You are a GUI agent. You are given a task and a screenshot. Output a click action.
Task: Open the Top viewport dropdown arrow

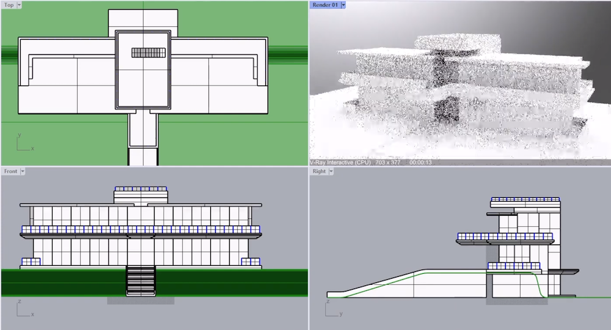(19, 5)
